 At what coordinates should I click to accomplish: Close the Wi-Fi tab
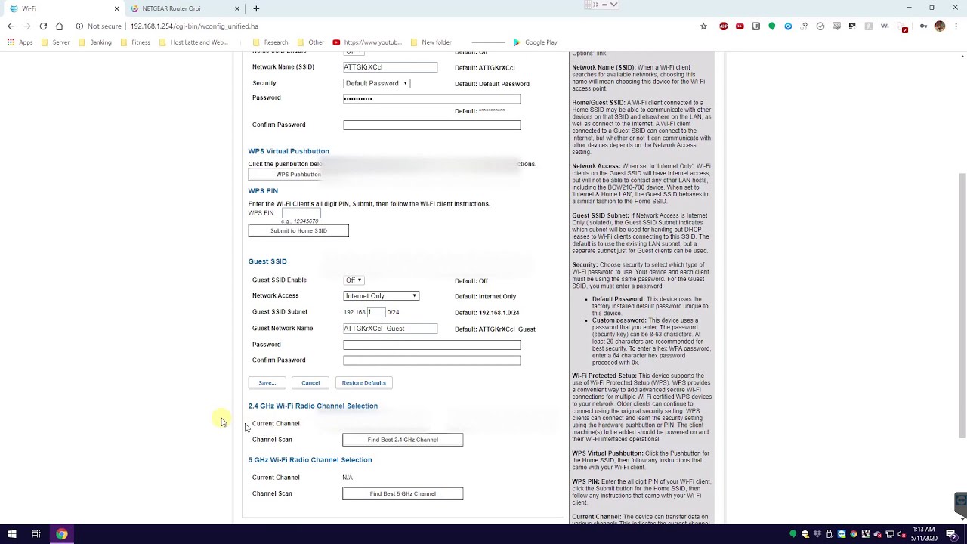pos(116,8)
